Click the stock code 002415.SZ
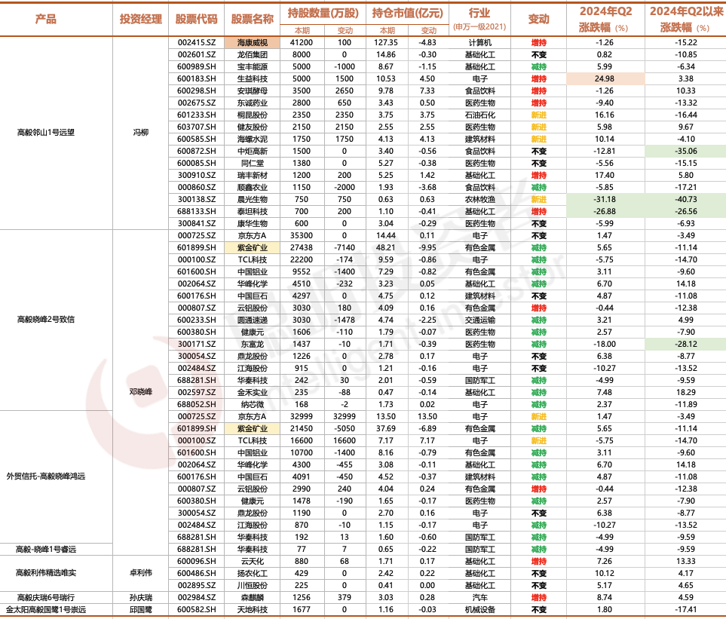 coord(197,43)
